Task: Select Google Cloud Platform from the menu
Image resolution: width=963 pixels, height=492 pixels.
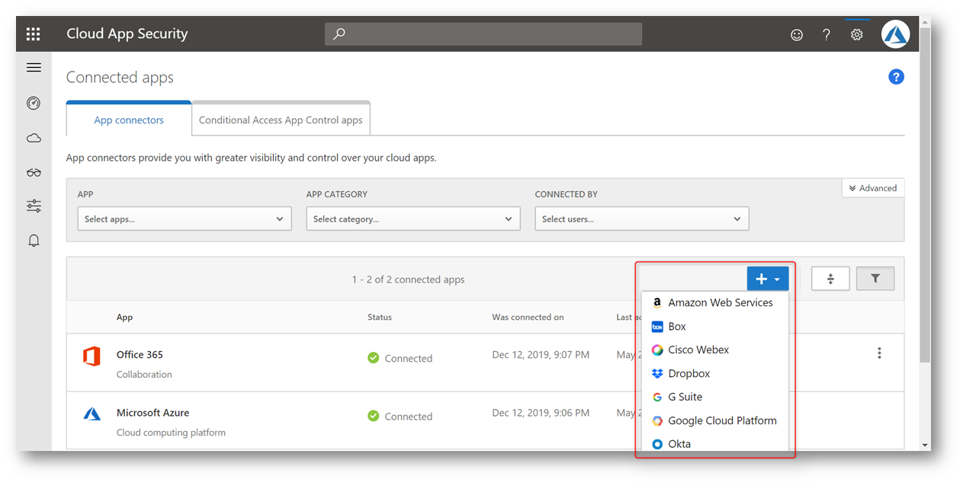Action: [x=715, y=420]
